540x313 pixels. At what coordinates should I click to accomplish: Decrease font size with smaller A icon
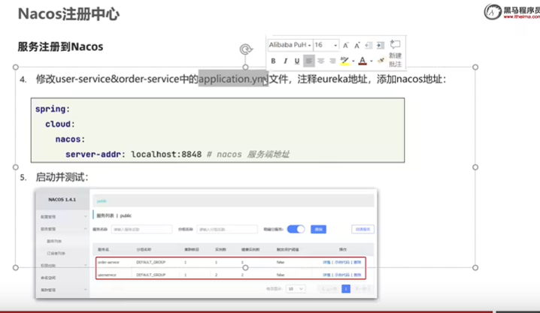(x=357, y=45)
